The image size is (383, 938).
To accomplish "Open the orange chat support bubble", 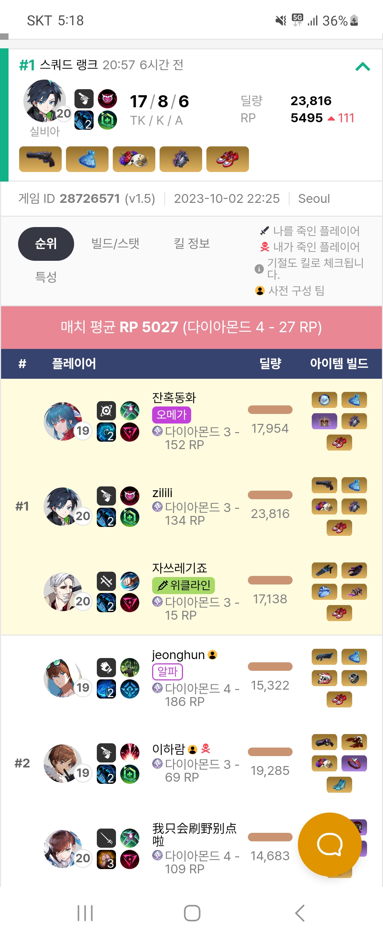I will 329,844.
